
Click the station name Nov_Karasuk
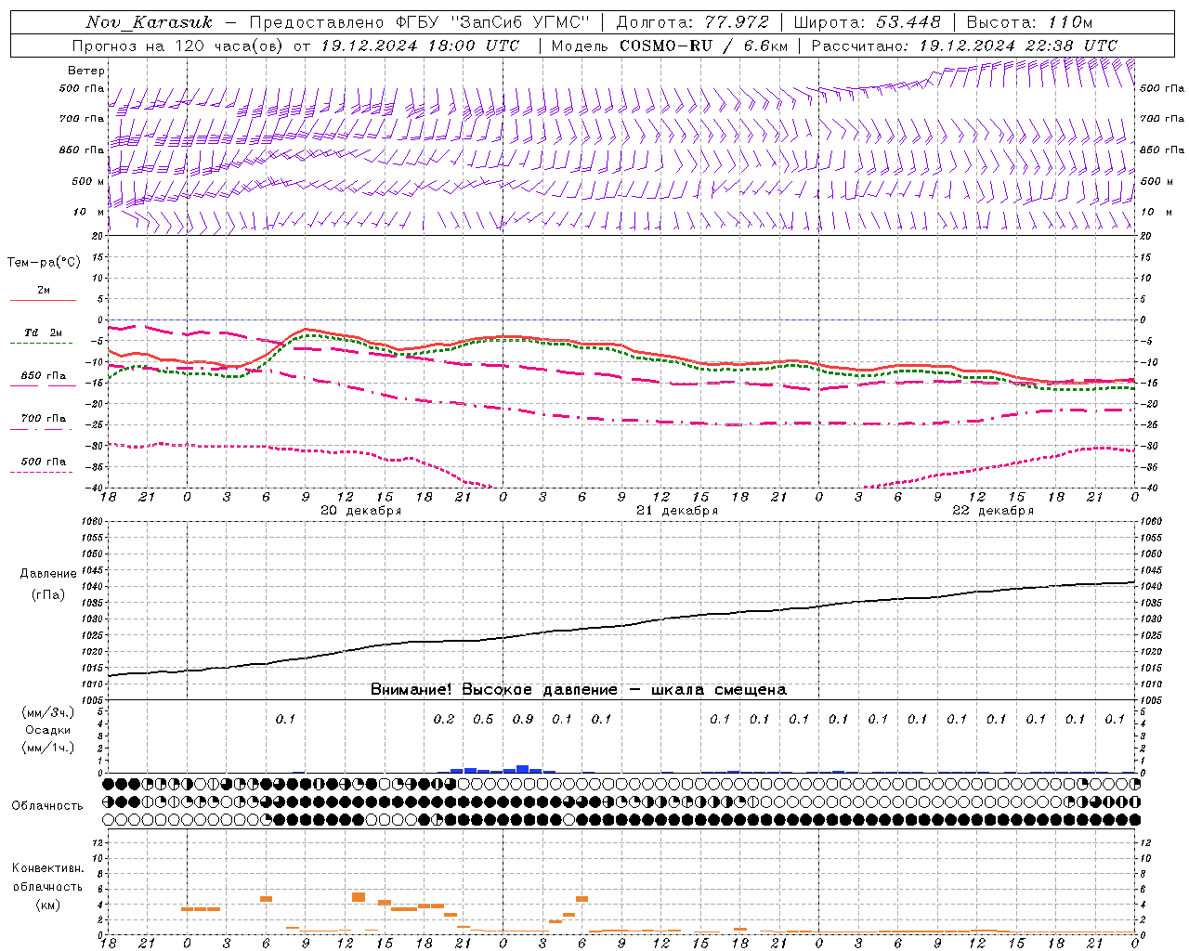click(149, 22)
